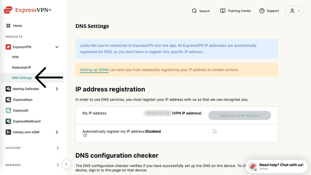Click the Setting up DDNS link

coord(94,70)
